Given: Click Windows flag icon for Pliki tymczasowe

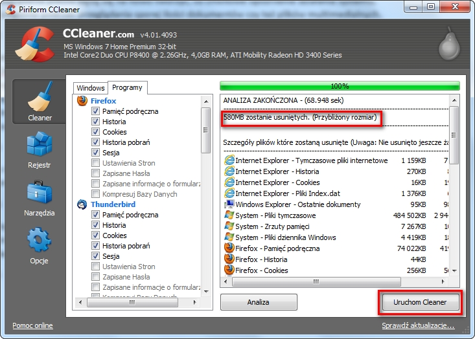Looking at the screenshot, I should 229,215.
